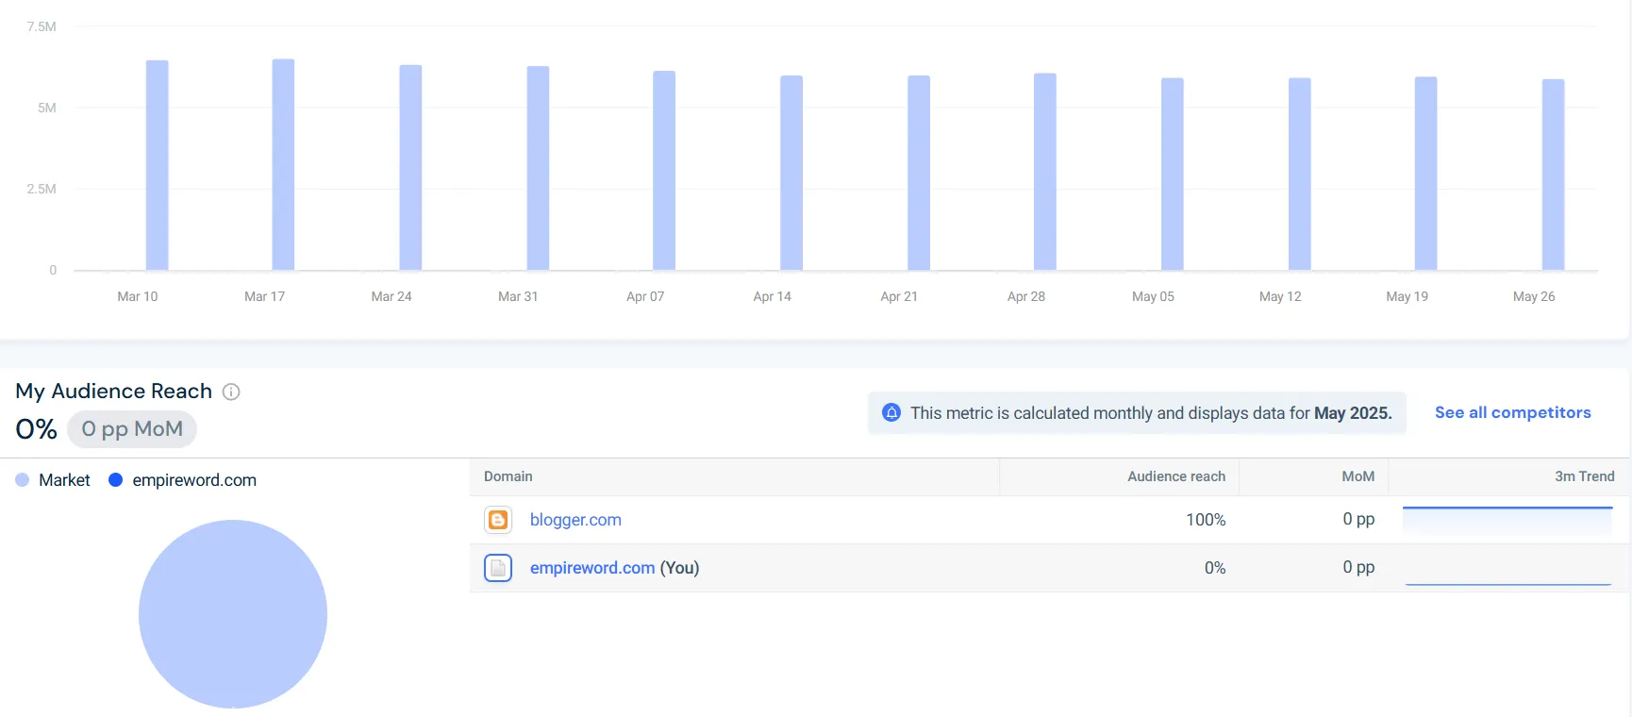This screenshot has height=717, width=1632.
Task: Sort by the Audience reach column header
Action: pyautogui.click(x=1175, y=476)
